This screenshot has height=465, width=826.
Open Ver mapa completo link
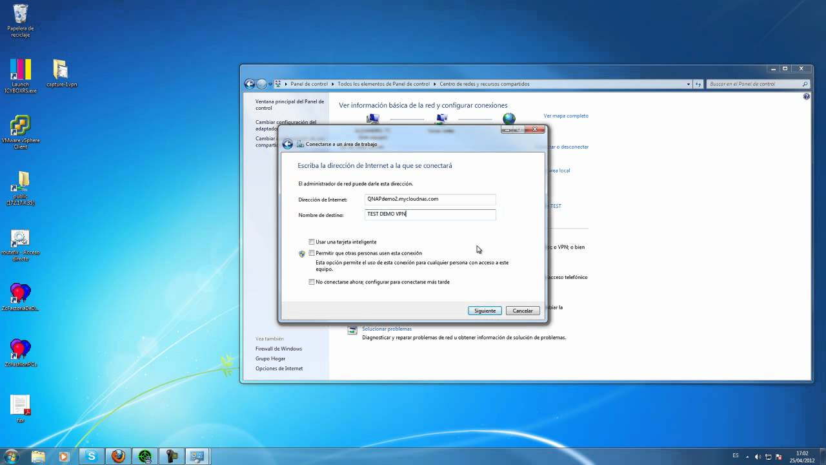click(566, 116)
